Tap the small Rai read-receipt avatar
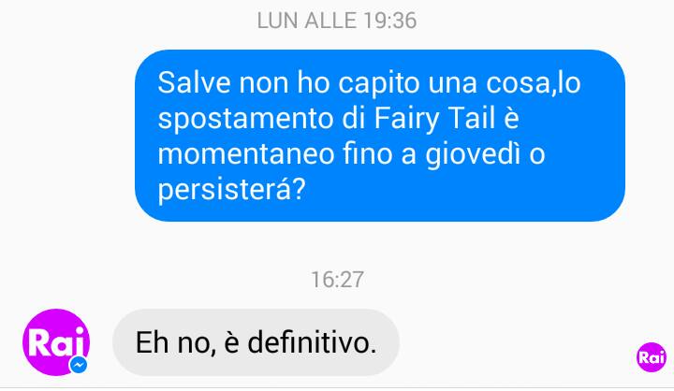The image size is (674, 391). click(x=652, y=357)
